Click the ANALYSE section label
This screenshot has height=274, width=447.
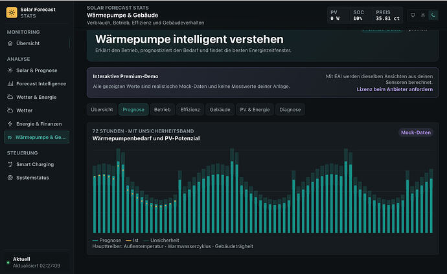18,59
